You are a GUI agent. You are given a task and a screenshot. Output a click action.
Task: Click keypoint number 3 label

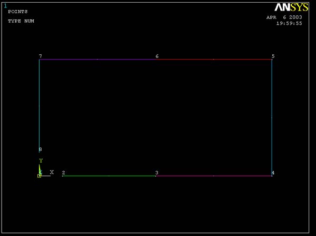click(x=157, y=173)
